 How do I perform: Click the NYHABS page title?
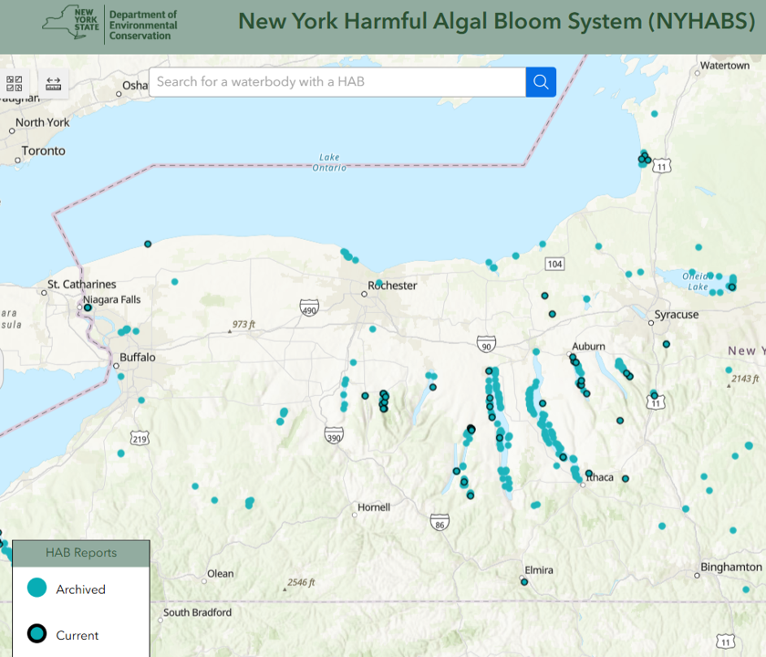point(497,23)
